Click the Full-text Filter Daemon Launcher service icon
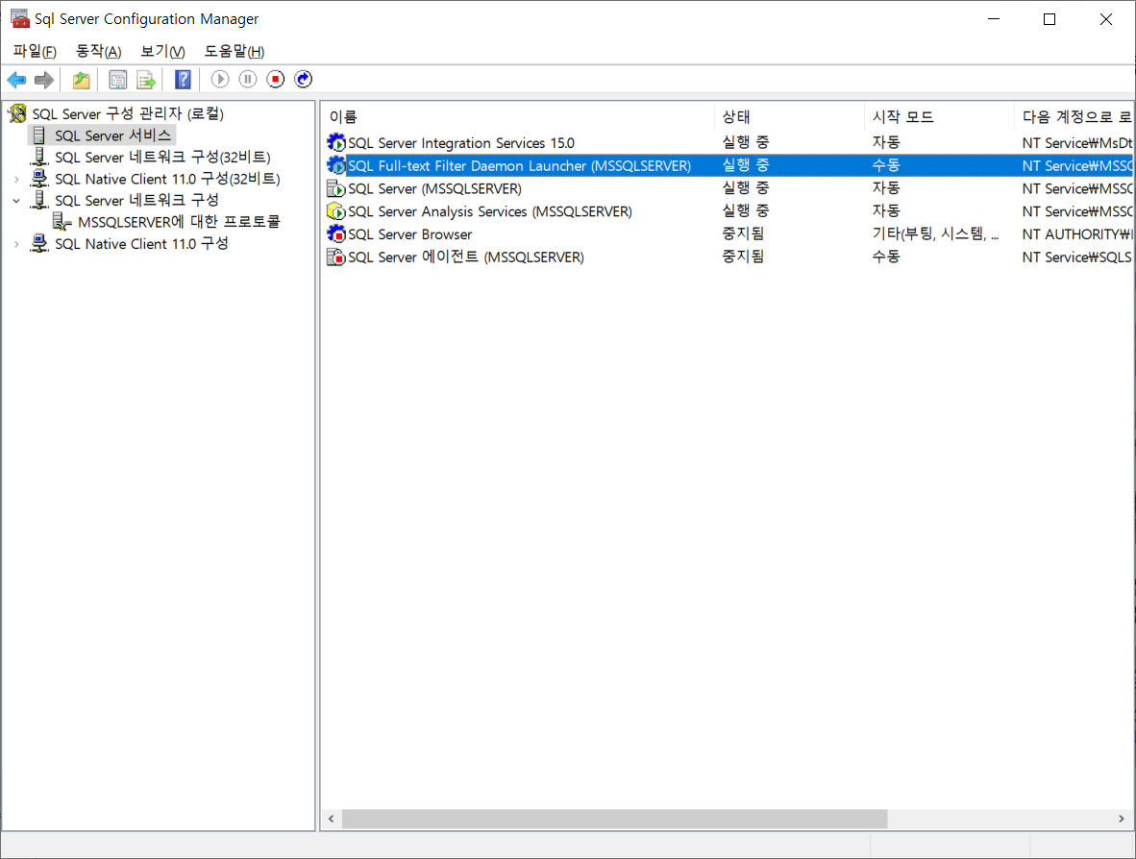 [336, 165]
